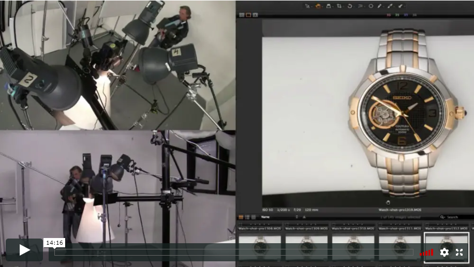Screen dimensions: 474x267
Task: Click the 120 mm focal length readout
Action: tap(312, 210)
